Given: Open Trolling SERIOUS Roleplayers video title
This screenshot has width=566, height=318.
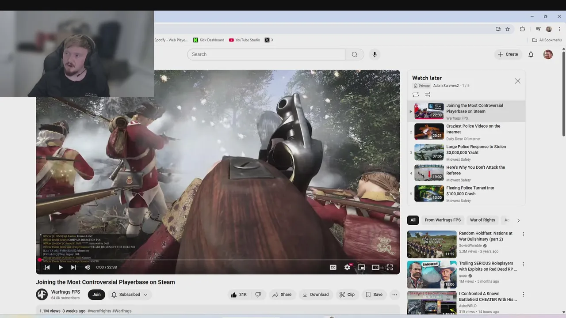Looking at the screenshot, I should (x=488, y=266).
